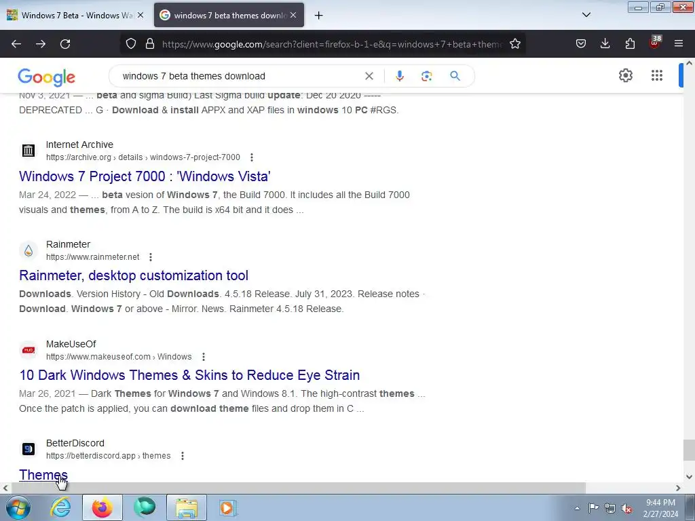The height and width of the screenshot is (521, 695).
Task: Click the scroll right arrow
Action: (x=678, y=488)
